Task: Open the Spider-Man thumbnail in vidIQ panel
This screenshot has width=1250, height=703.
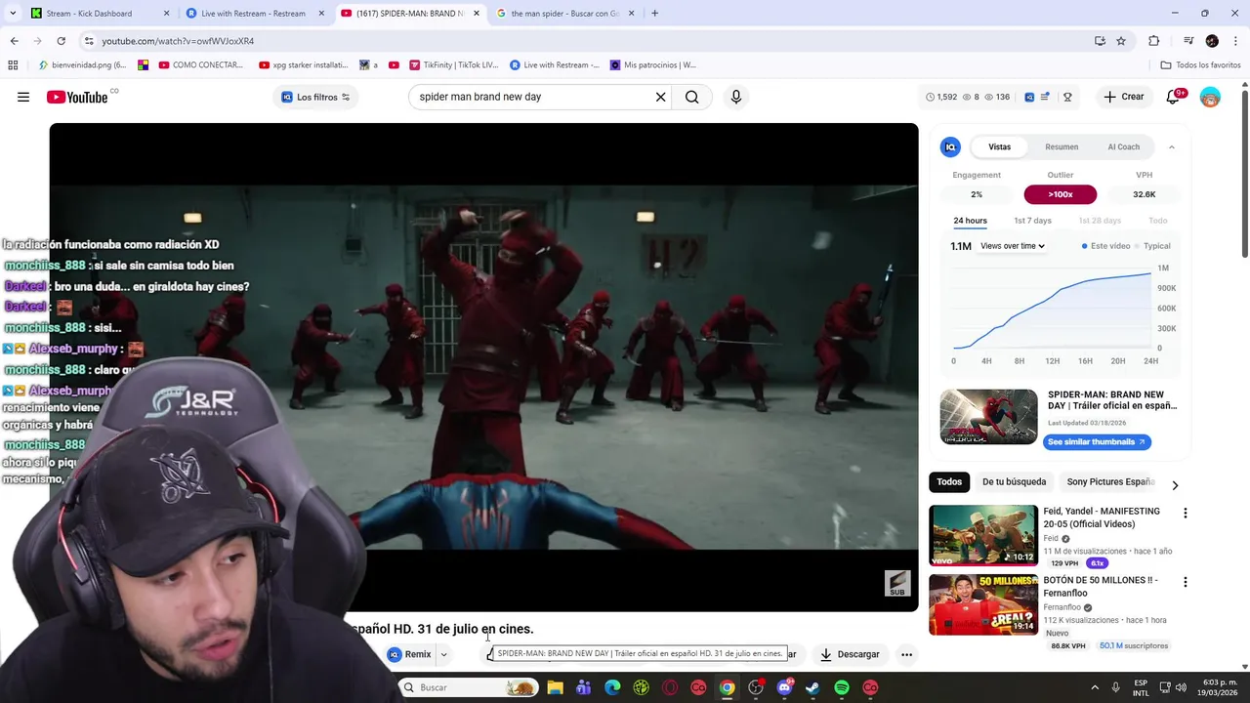Action: pyautogui.click(x=988, y=417)
